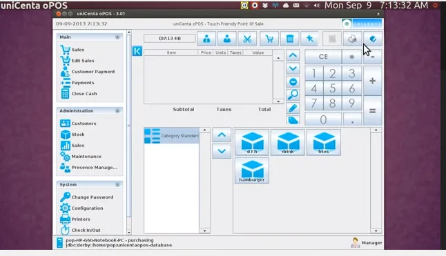Click the pin toolbar icon
446x256 pixels.
coord(310,39)
